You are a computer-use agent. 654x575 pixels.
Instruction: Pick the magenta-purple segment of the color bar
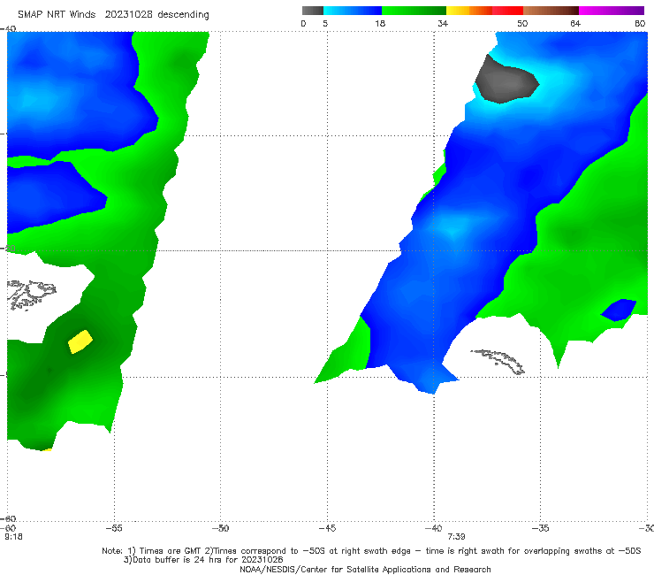pos(612,11)
